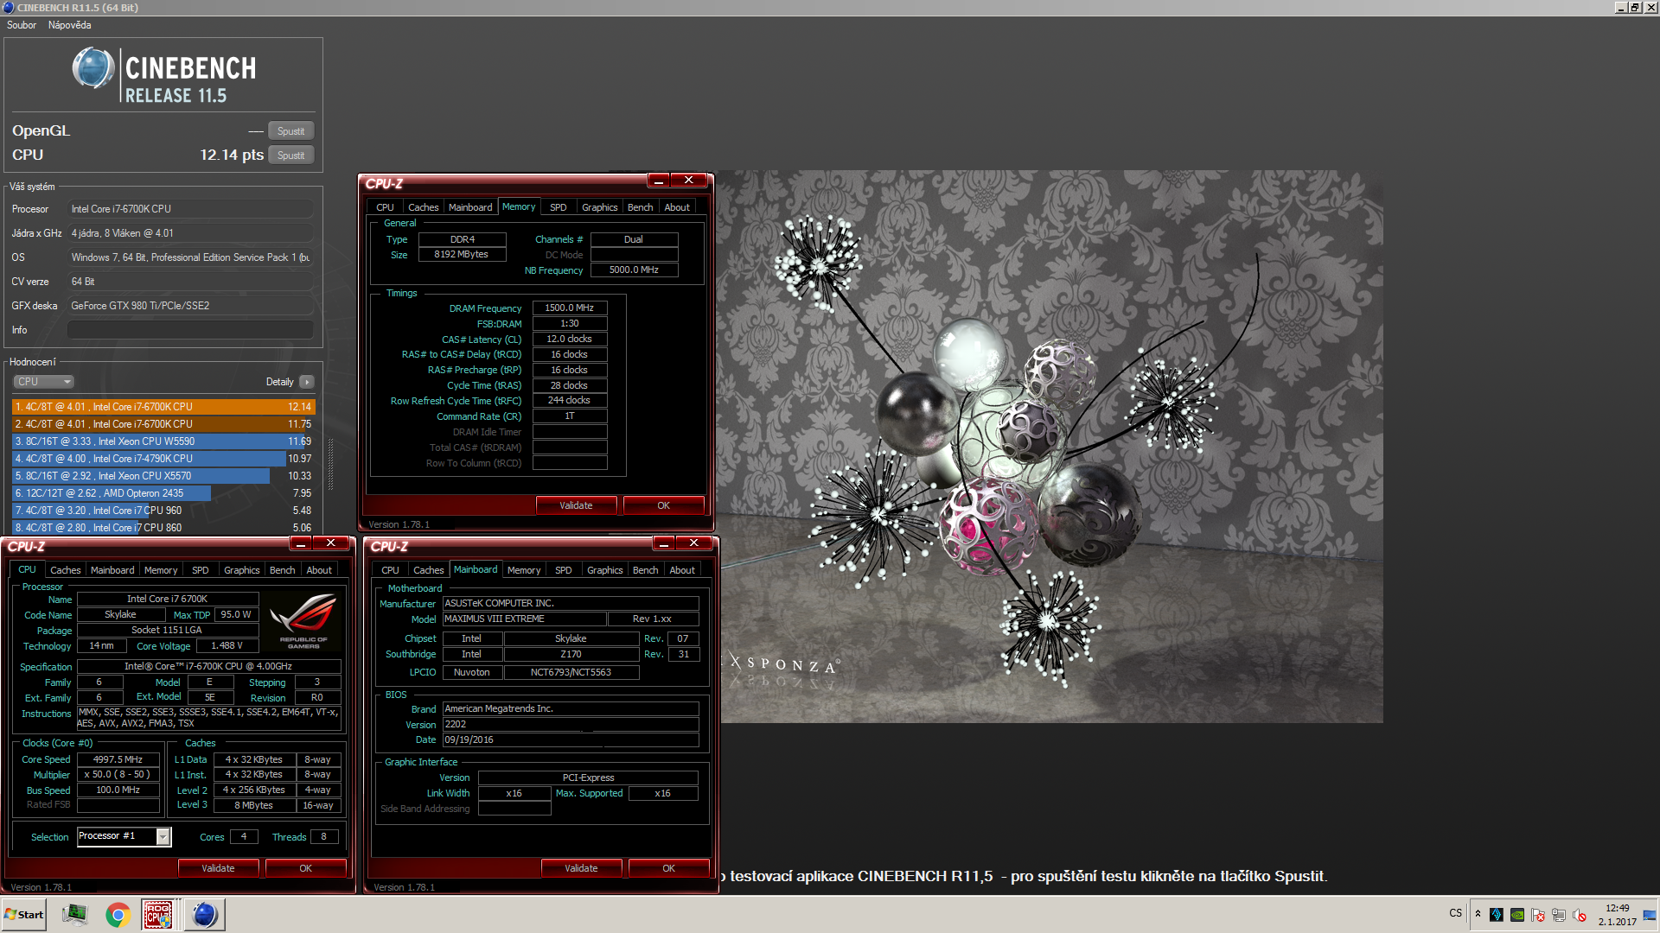Open Task Manager icon in taskbar

75,914
